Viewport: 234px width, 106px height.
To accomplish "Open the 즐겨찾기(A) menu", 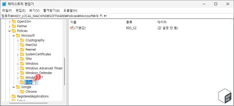I will [51, 11].
